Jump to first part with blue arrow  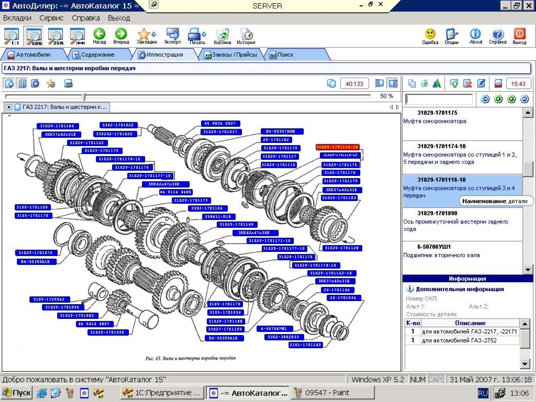(485, 99)
